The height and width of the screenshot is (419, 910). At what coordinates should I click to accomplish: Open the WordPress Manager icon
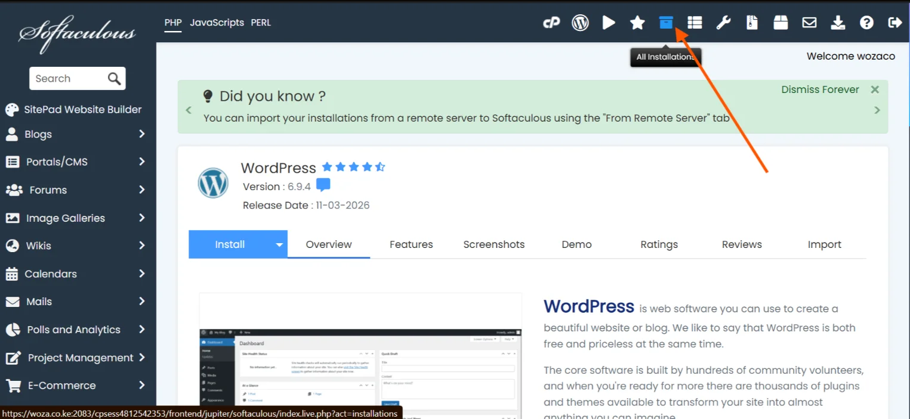(x=580, y=23)
